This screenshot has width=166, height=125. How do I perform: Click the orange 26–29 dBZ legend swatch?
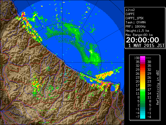click(143, 73)
